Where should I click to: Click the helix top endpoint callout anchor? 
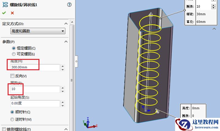tap(161, 18)
